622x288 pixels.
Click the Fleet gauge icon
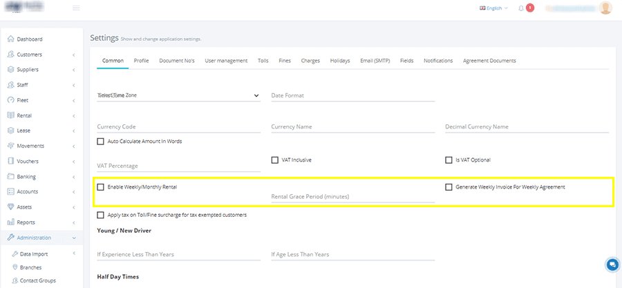click(11, 100)
